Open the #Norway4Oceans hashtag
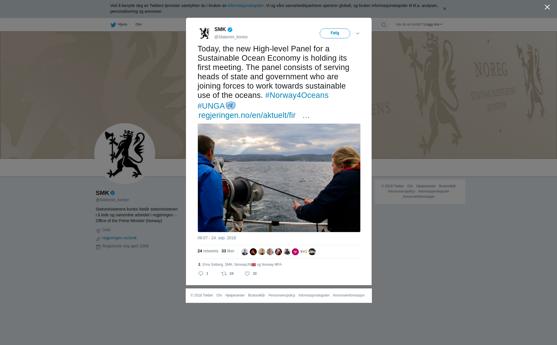 click(297, 95)
